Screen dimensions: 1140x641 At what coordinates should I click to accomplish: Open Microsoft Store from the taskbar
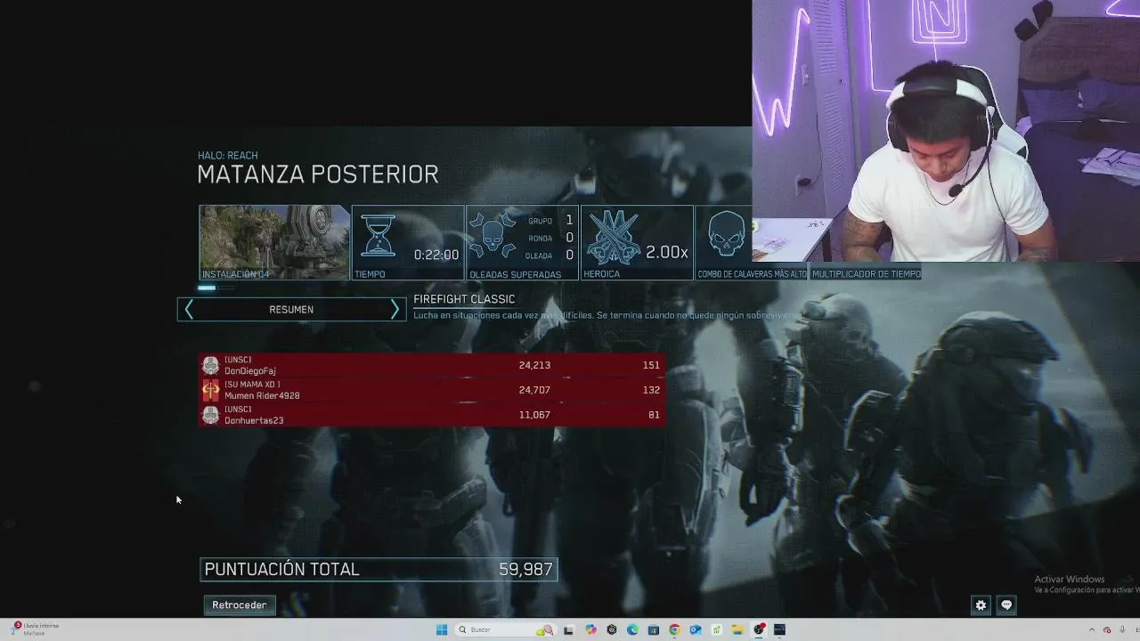[654, 629]
